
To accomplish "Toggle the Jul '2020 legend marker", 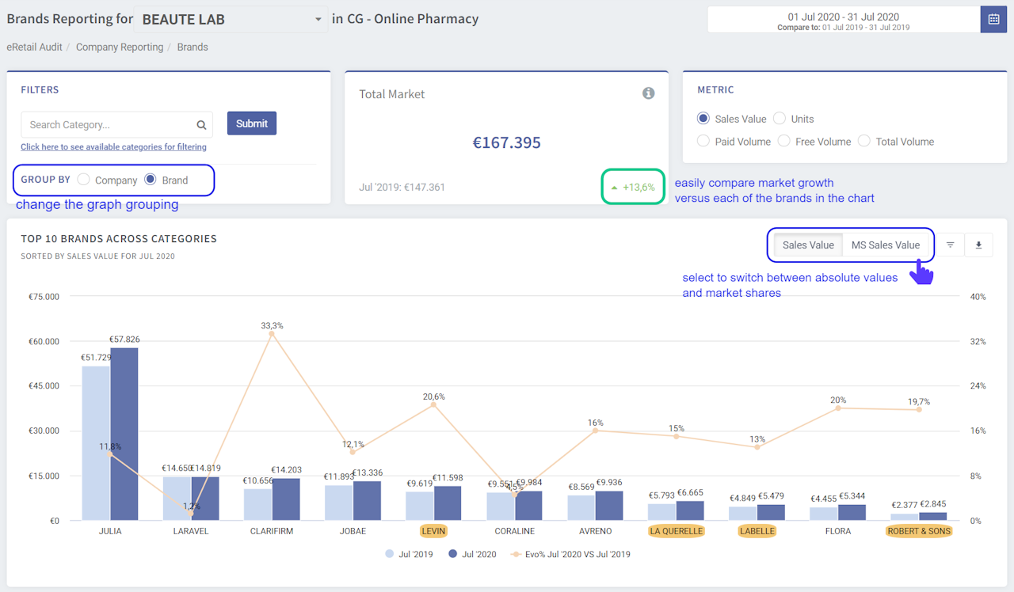I will [x=453, y=554].
